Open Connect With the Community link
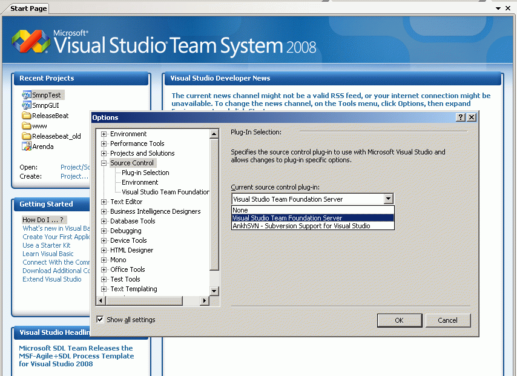The width and height of the screenshot is (517, 376). (56, 262)
